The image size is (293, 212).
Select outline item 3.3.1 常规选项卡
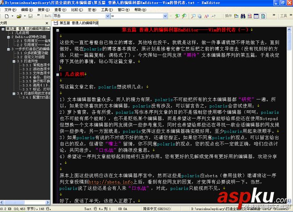(36, 65)
